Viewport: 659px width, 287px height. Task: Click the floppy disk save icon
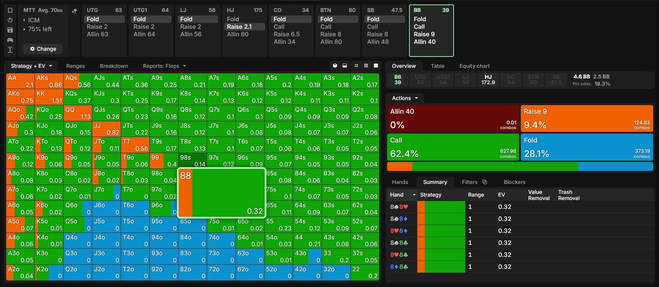point(10,30)
